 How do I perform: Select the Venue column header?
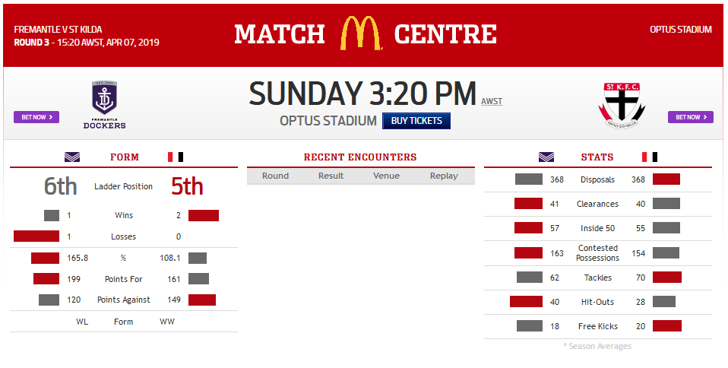386,176
